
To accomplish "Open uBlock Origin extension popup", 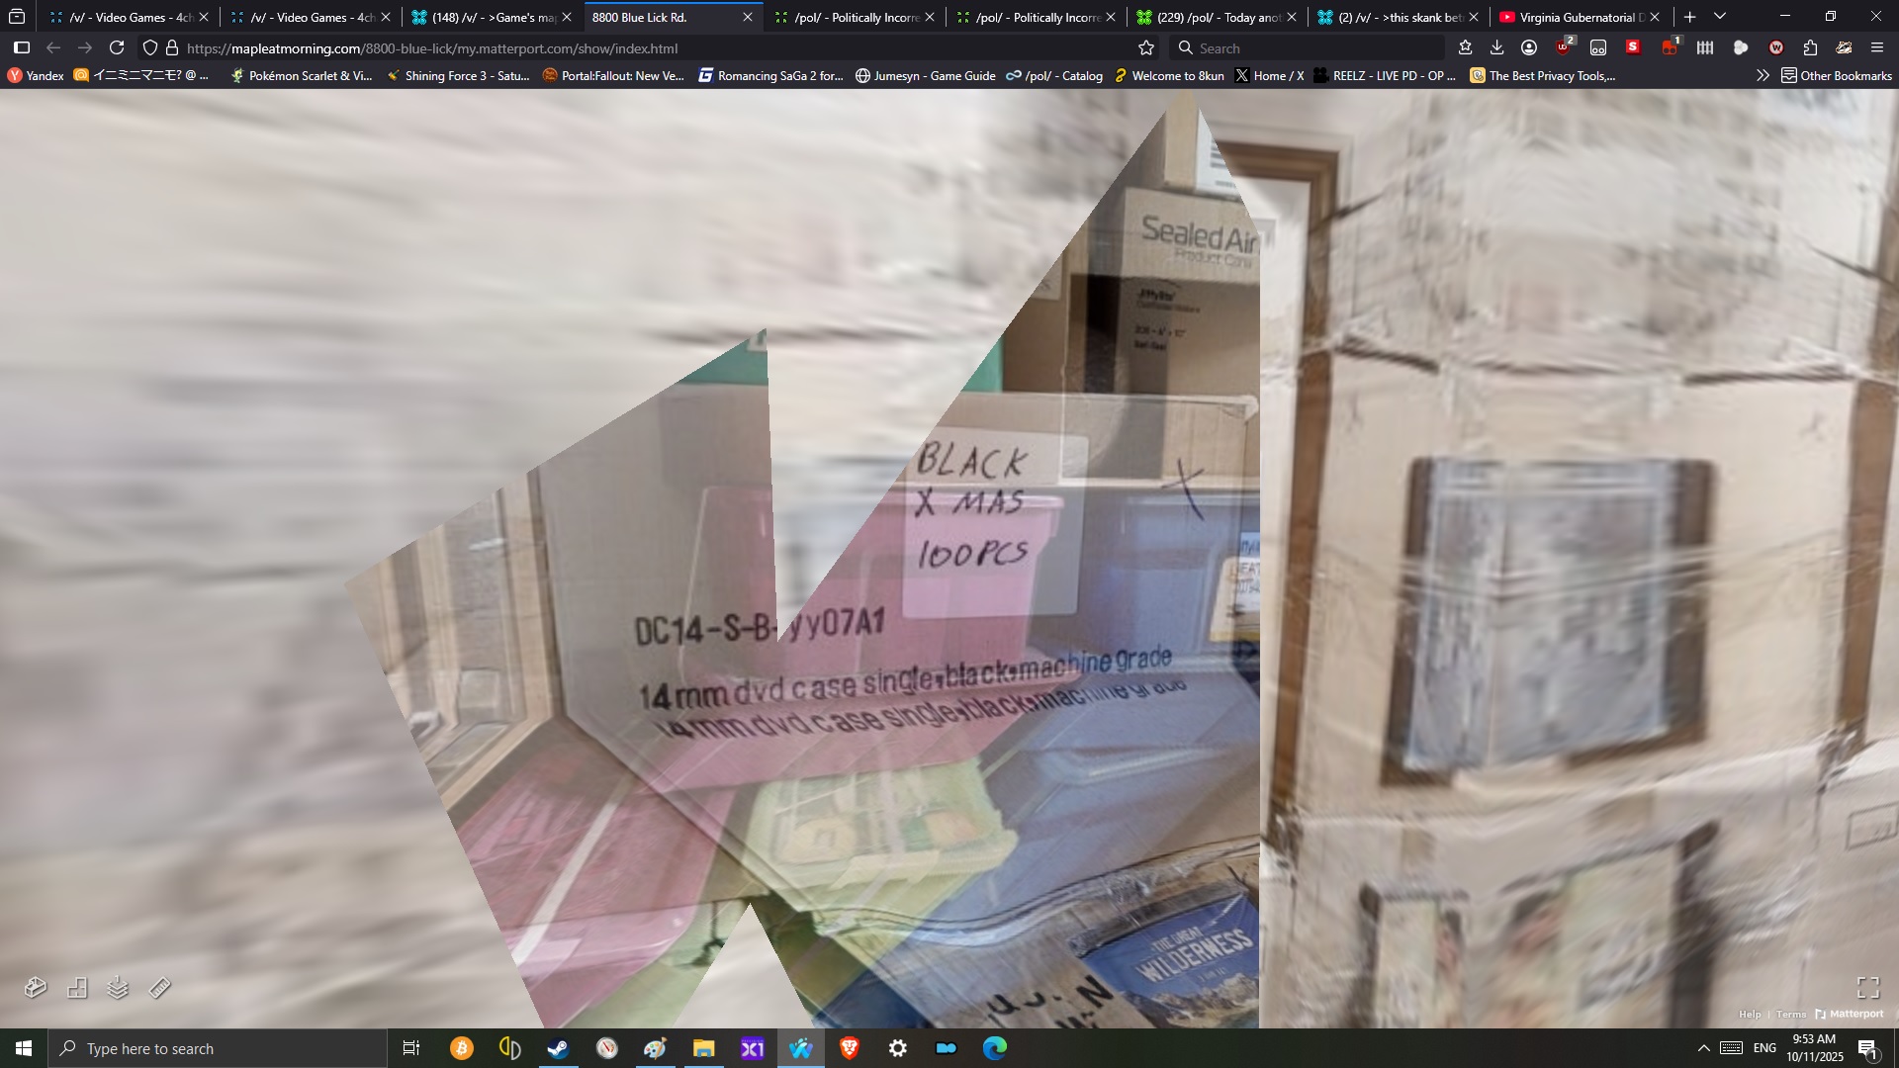I will 1564,47.
